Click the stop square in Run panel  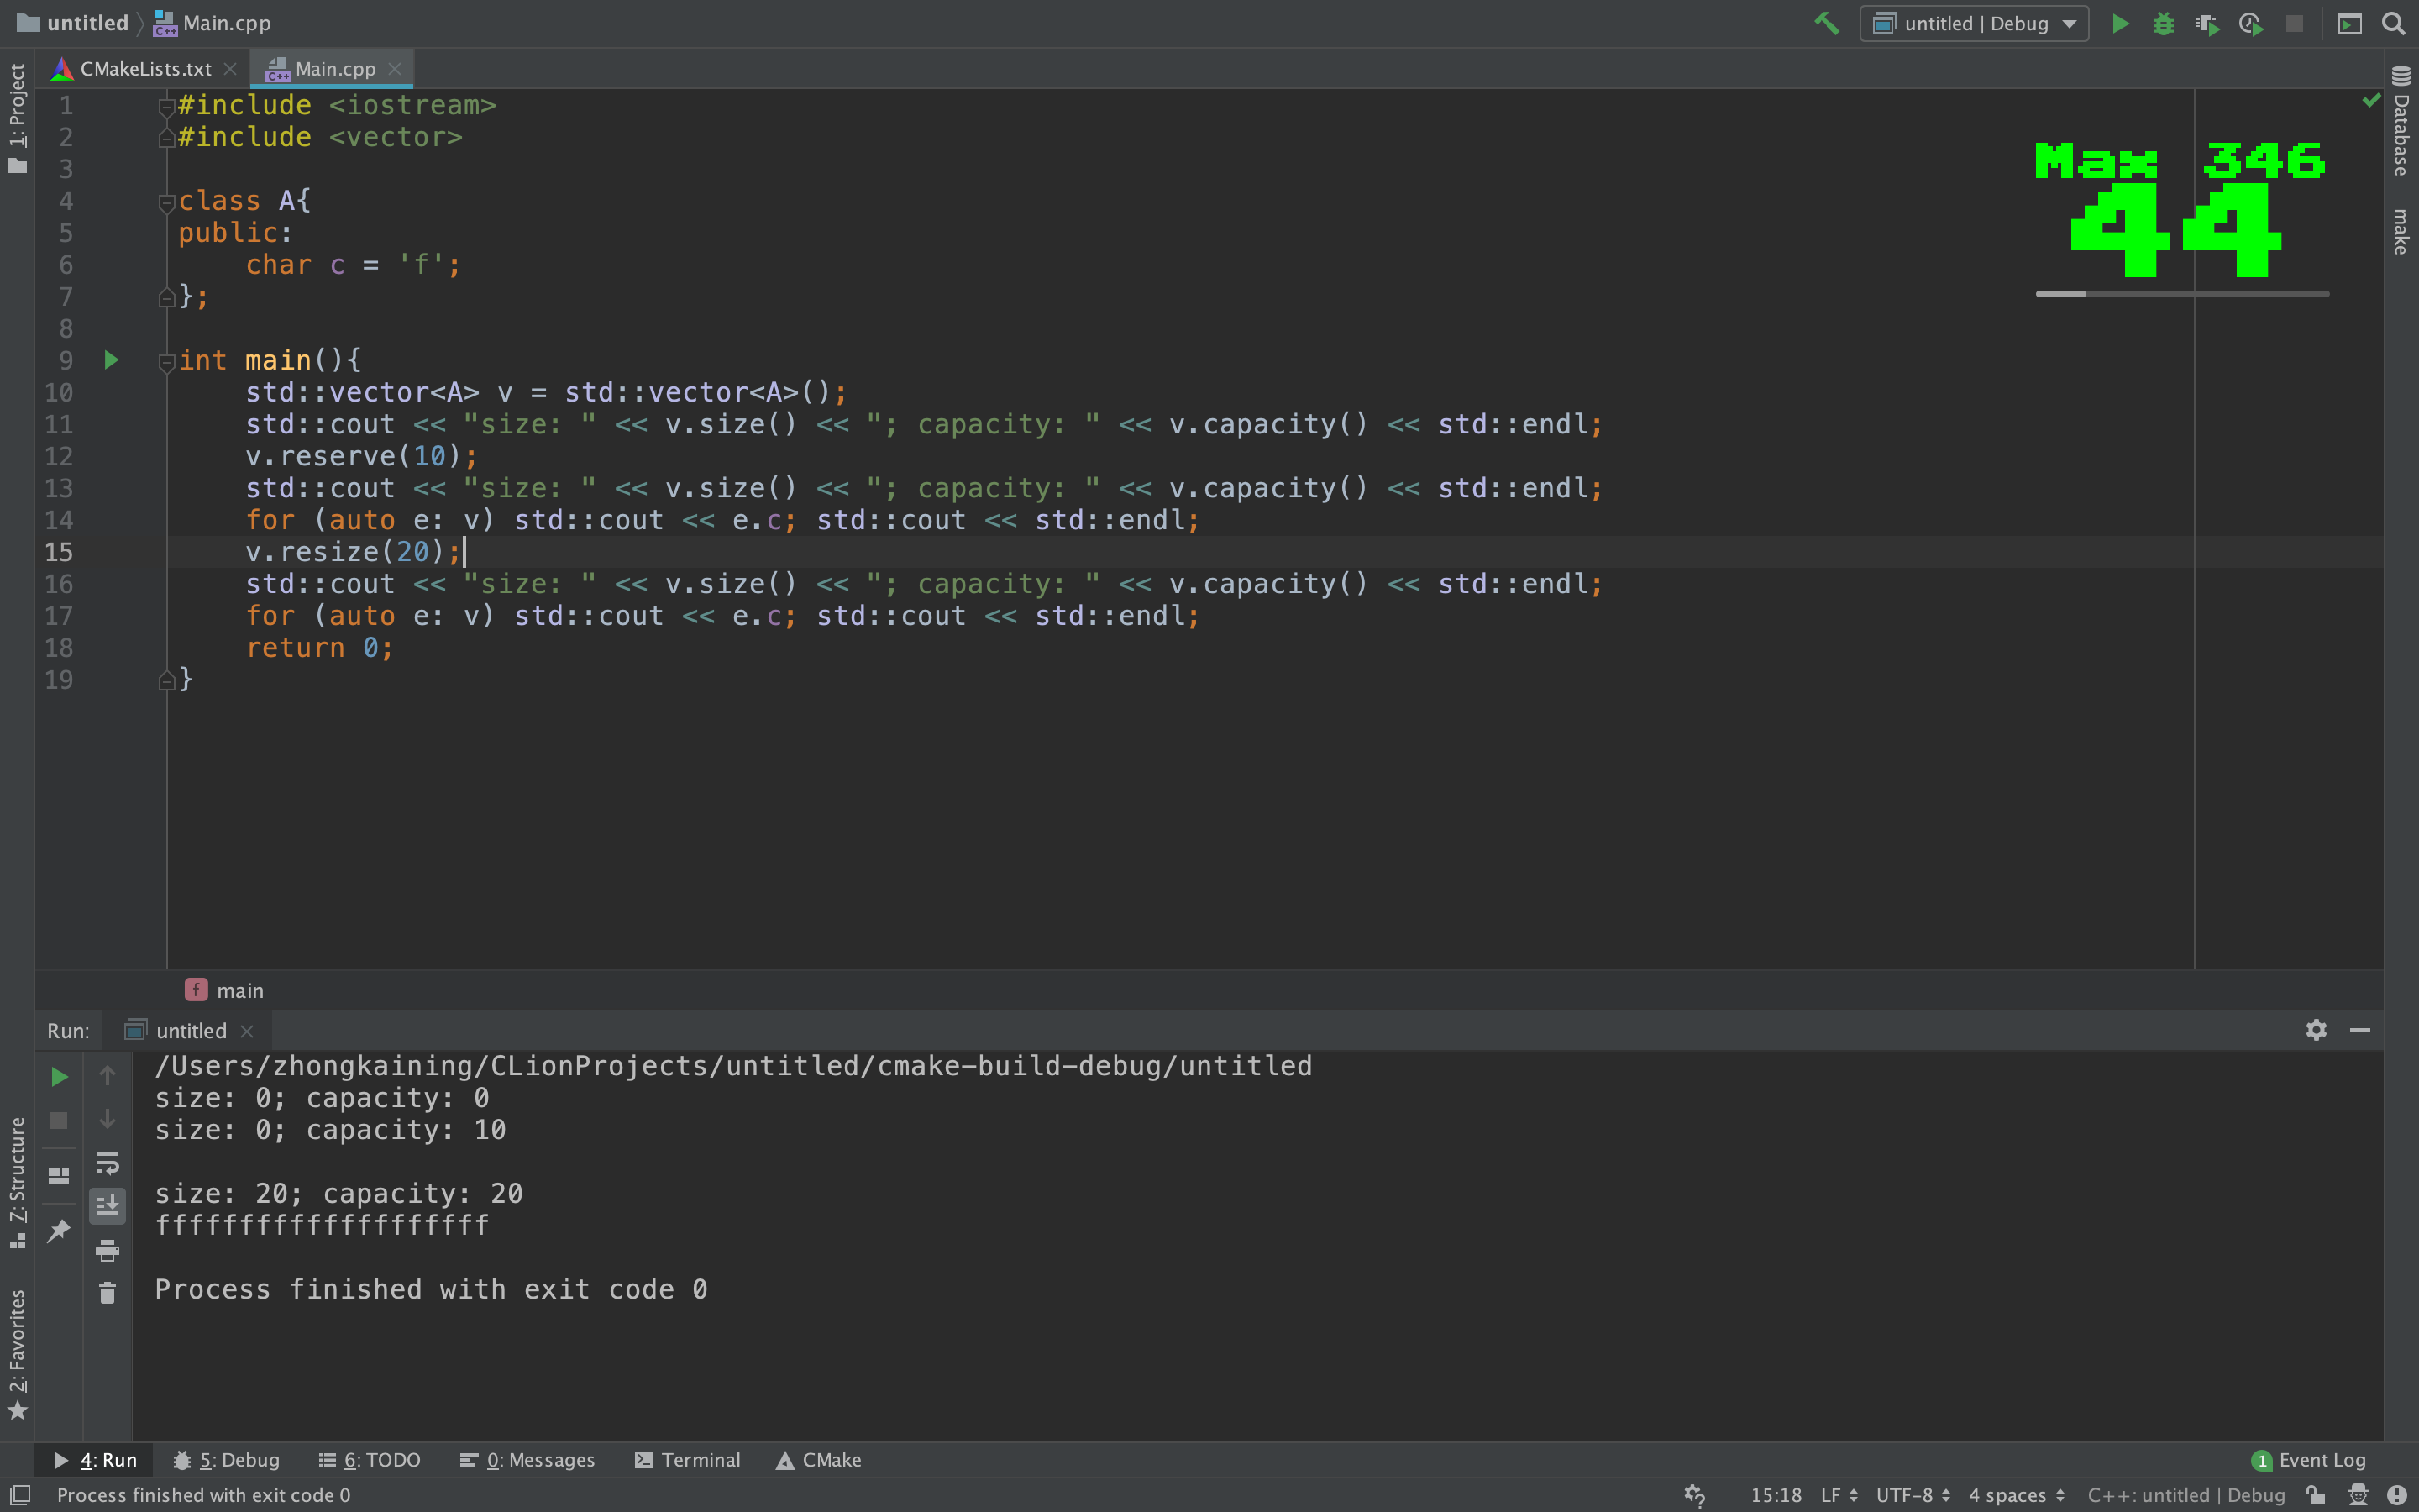coord(59,1120)
